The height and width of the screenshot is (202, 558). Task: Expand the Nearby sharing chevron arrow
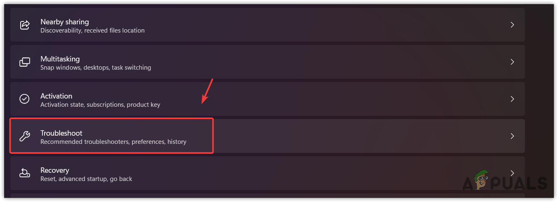pyautogui.click(x=512, y=25)
